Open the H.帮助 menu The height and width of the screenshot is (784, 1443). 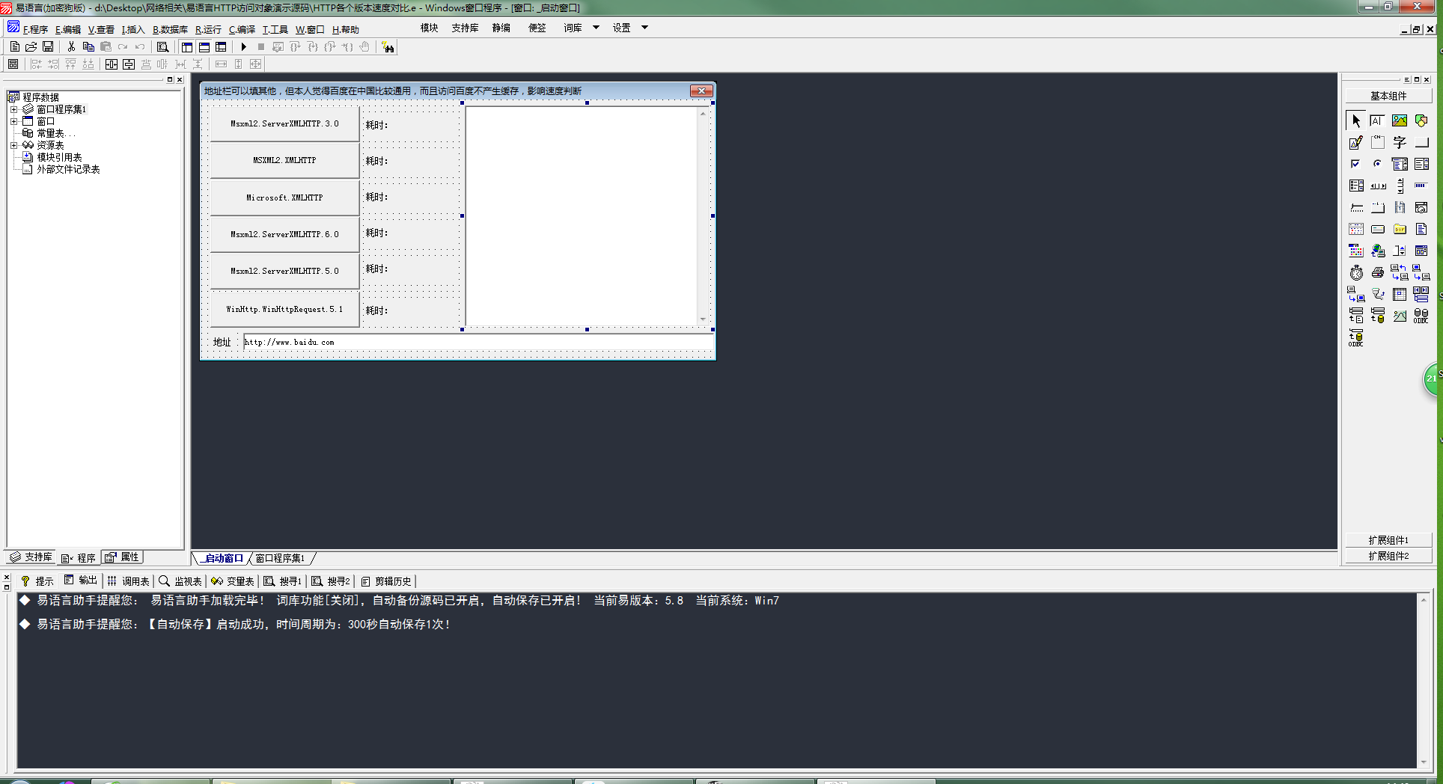pos(345,30)
